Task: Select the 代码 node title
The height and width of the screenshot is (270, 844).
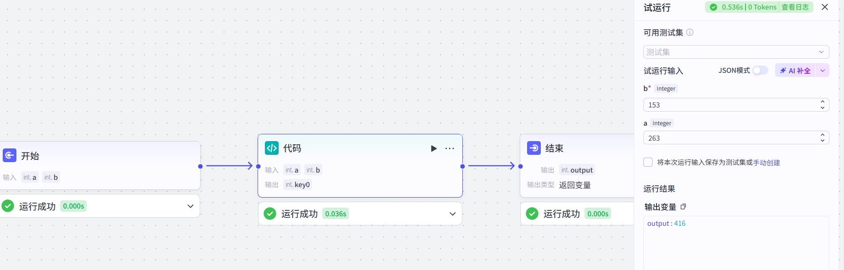Action: pyautogui.click(x=292, y=148)
